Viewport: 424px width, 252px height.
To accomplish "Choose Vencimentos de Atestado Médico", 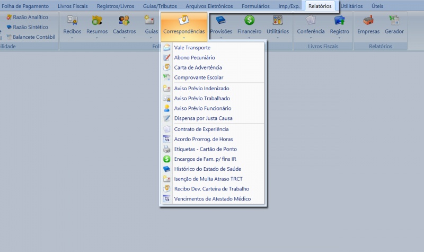I will (x=212, y=199).
